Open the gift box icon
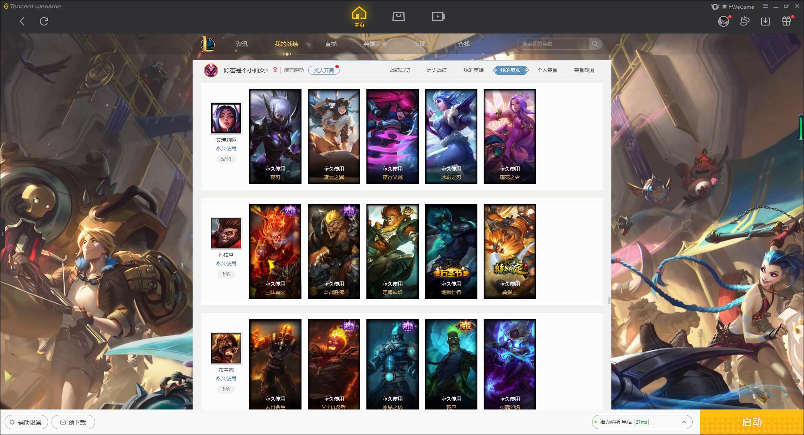The image size is (804, 435). (786, 21)
